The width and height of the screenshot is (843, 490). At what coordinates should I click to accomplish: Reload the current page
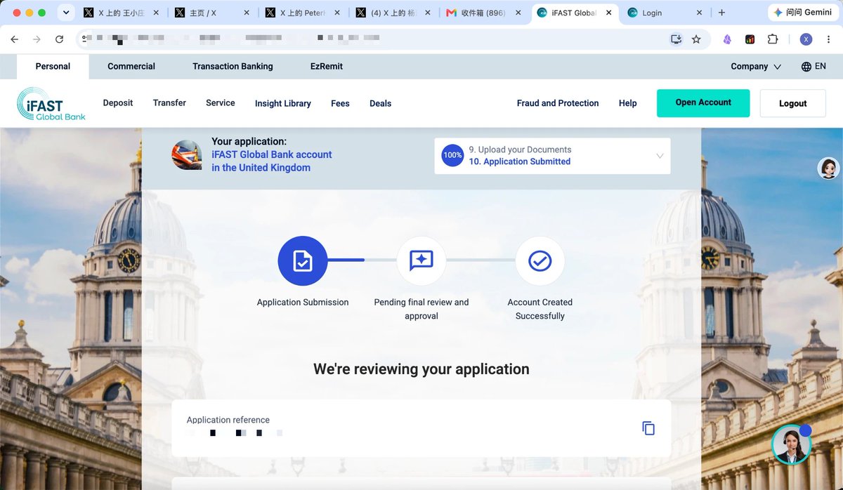59,39
